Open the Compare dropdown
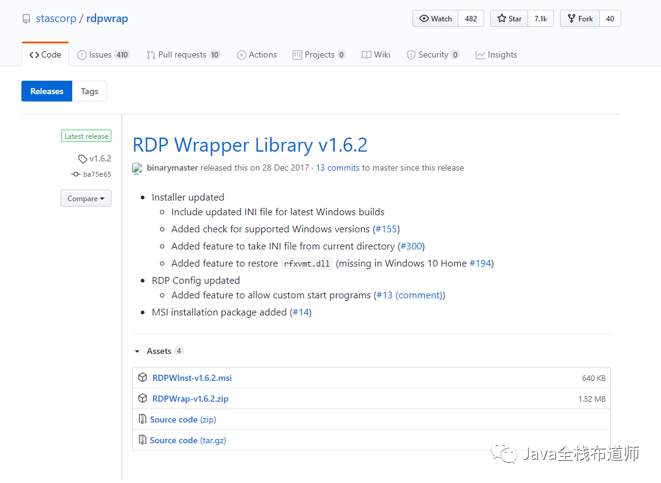 pos(86,198)
